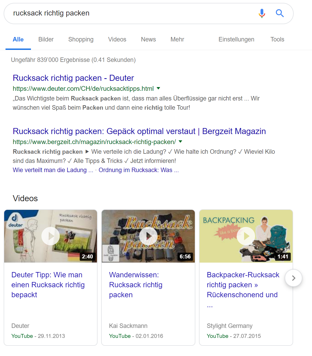
Task: Click the 1:41 duration badge
Action: [283, 257]
